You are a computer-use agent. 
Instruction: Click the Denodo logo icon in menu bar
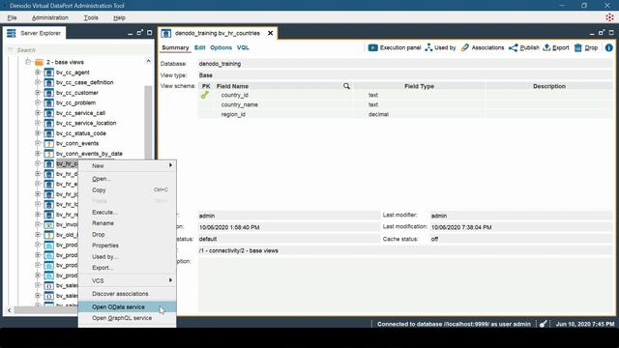coord(609,17)
